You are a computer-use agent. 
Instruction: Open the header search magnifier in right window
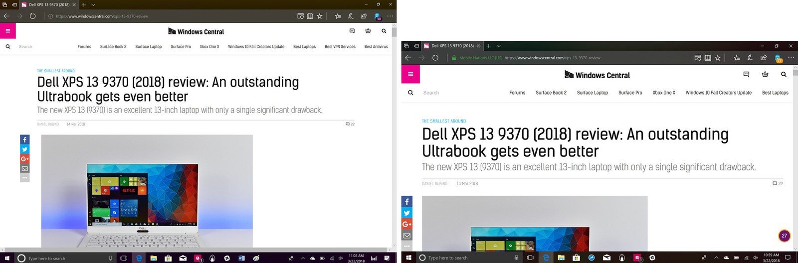pos(784,74)
